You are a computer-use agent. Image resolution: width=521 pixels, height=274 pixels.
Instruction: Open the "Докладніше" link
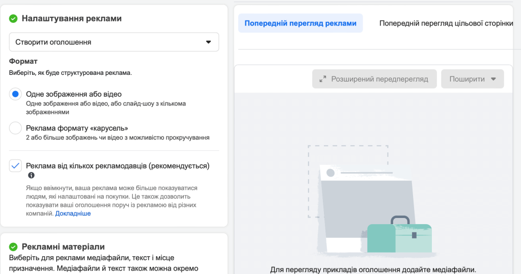coord(73,213)
